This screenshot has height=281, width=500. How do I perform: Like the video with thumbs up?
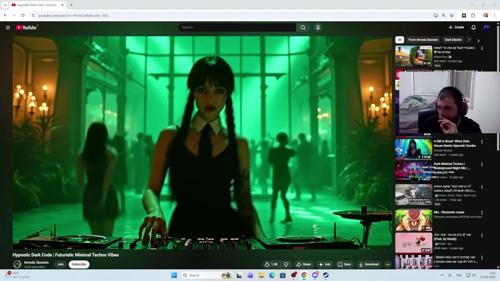[271, 264]
